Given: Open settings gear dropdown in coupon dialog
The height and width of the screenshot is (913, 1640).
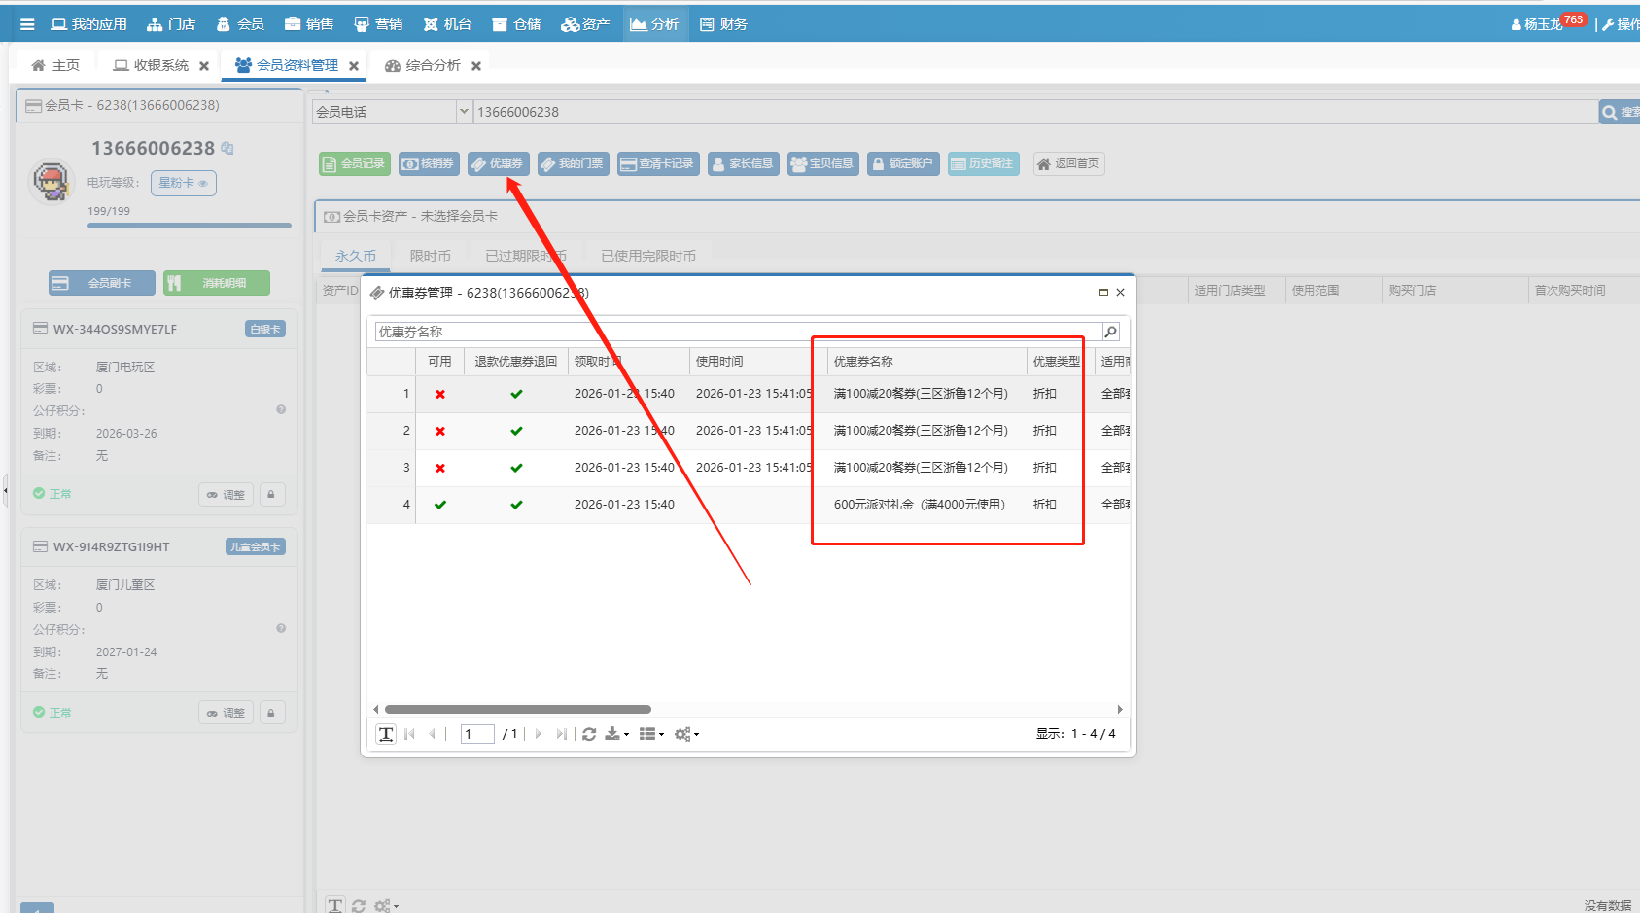Looking at the screenshot, I should point(686,734).
